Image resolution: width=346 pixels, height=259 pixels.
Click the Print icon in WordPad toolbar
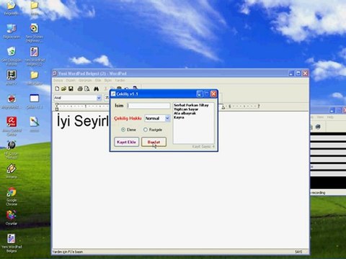(x=80, y=88)
